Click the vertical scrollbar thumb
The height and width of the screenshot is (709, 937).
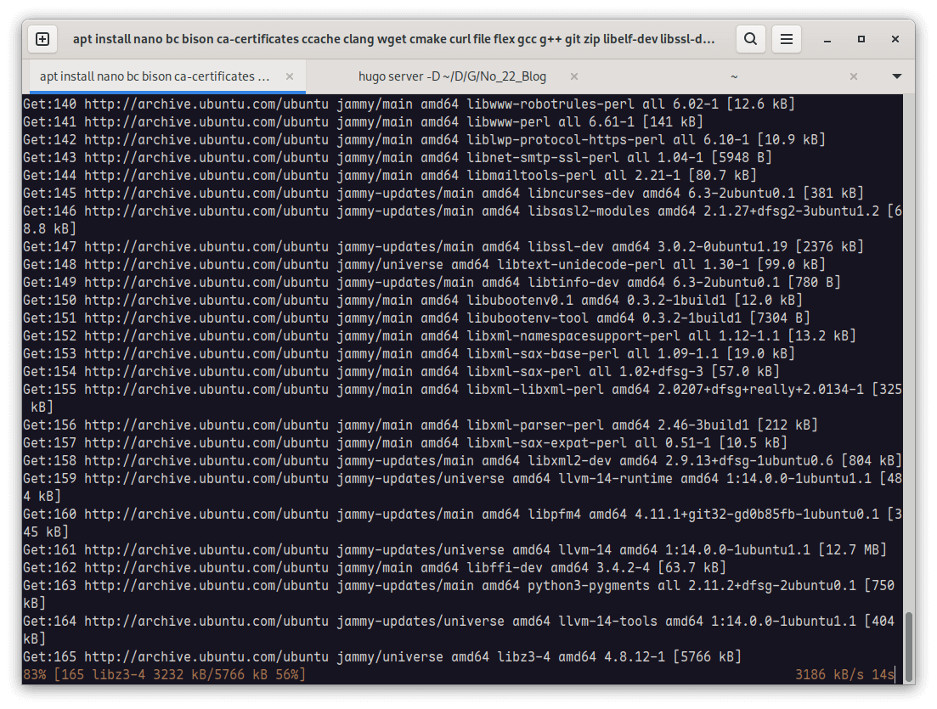[x=908, y=645]
